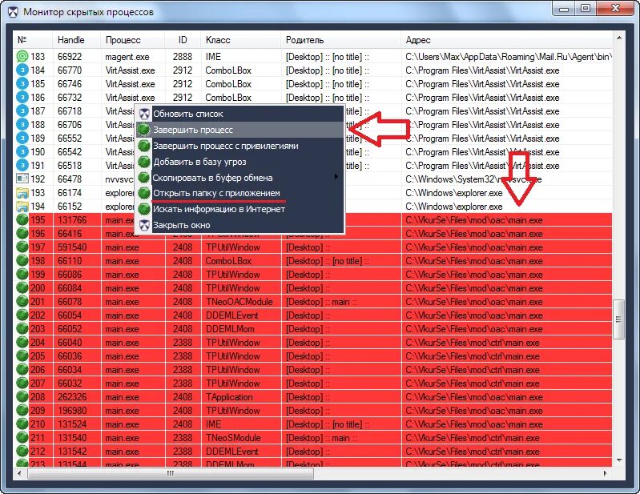This screenshot has width=640, height=494.
Task: Click the green ball icon in row 201
Action: click(22, 302)
